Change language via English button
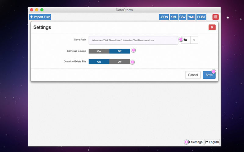The height and width of the screenshot is (152, 244). (x=212, y=142)
